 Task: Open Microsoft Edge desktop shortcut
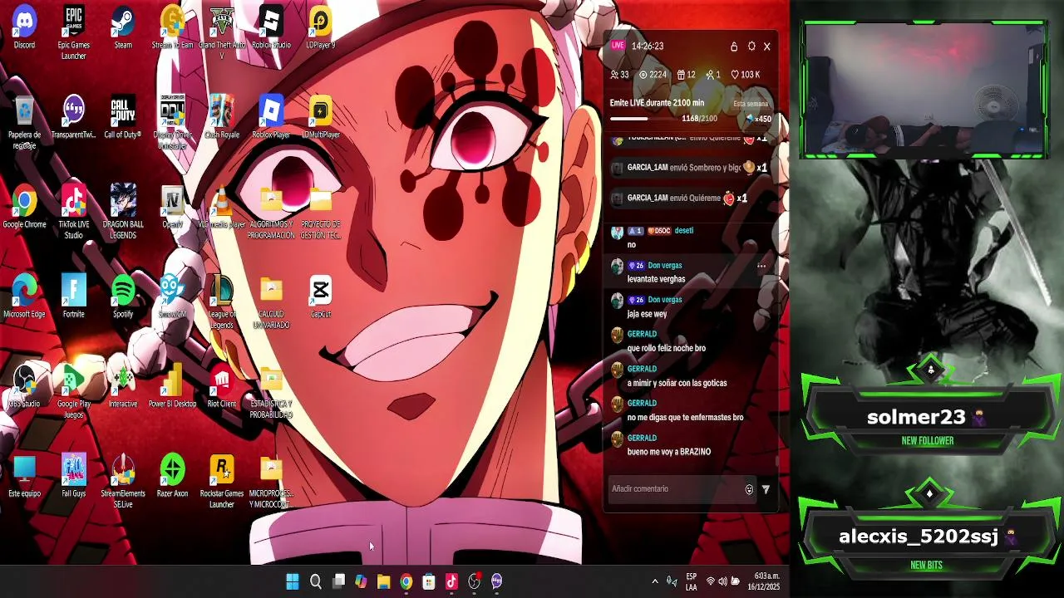(24, 296)
